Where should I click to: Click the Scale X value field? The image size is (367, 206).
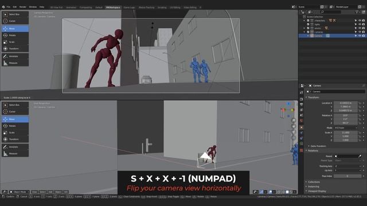point(346,133)
